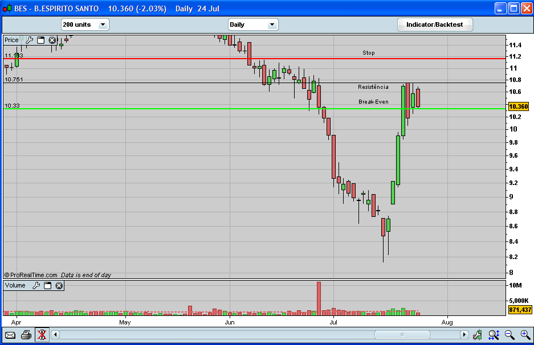Click the Resistência label
The height and width of the screenshot is (345, 534).
pyautogui.click(x=373, y=87)
